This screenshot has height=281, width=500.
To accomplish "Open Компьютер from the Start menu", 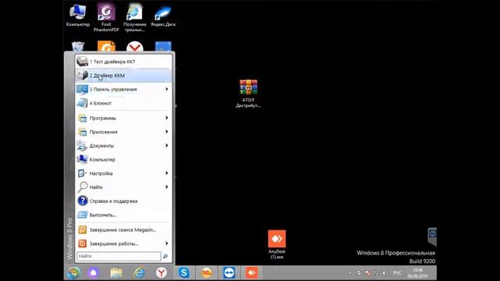I will pyautogui.click(x=123, y=159).
